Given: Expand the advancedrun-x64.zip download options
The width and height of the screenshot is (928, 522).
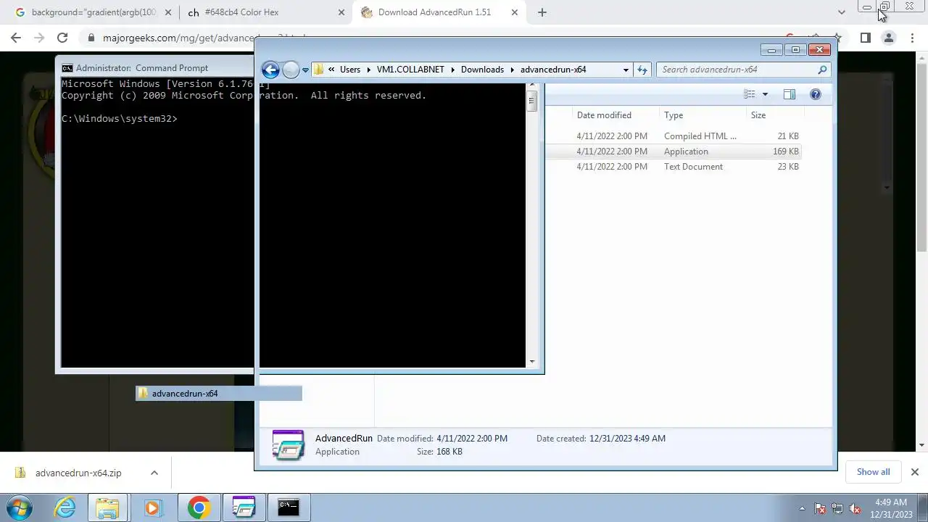Looking at the screenshot, I should tap(154, 473).
